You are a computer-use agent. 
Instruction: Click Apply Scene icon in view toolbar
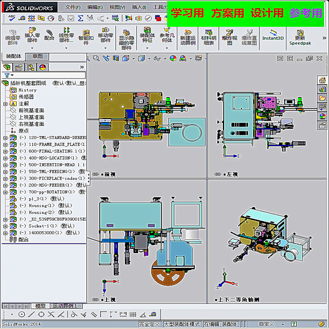(x=183, y=58)
